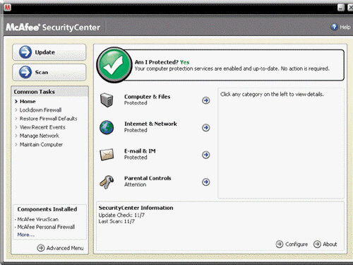353x265 pixels.
Task: Click the Update button
Action: [x=49, y=52]
